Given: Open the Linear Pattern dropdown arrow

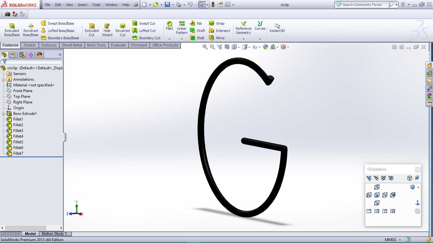Looking at the screenshot, I should coord(182,39).
